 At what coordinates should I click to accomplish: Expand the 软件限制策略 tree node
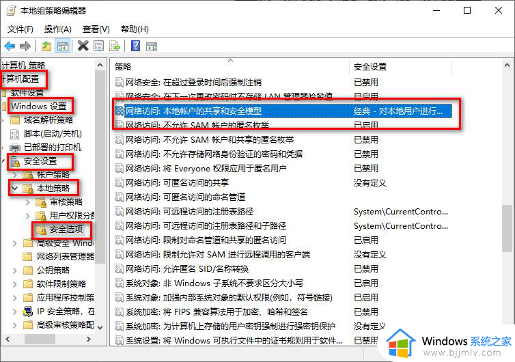[15, 284]
